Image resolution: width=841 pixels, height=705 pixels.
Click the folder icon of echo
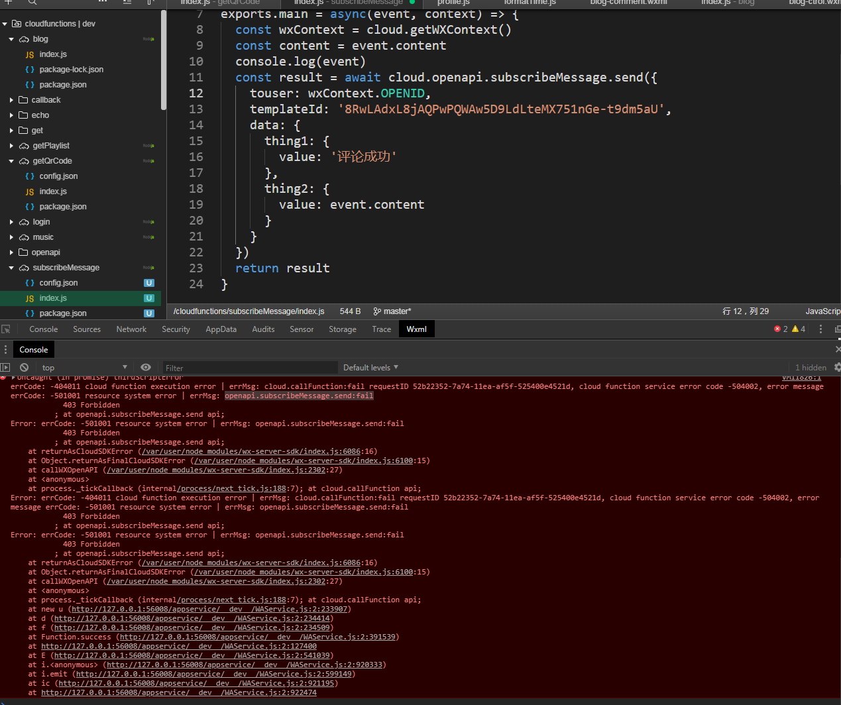point(23,115)
